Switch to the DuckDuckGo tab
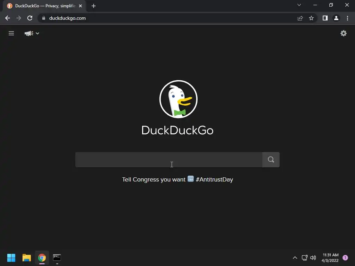 44,6
